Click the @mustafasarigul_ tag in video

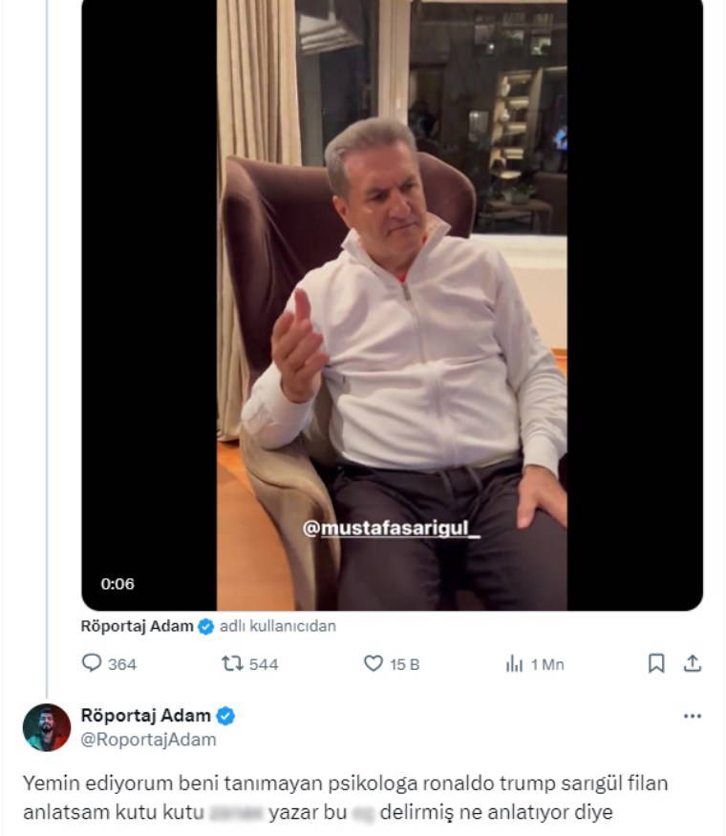pos(392,528)
